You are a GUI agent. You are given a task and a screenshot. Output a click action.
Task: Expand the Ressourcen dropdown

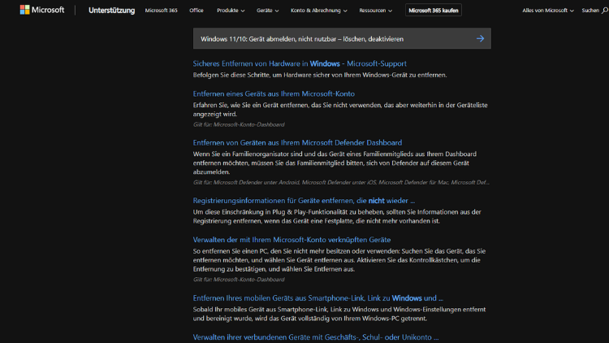(x=376, y=11)
